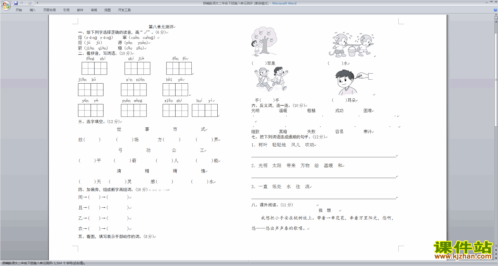The width and height of the screenshot is (498, 266).
Task: Open the 开始 ribbon tab
Action: (x=19, y=10)
